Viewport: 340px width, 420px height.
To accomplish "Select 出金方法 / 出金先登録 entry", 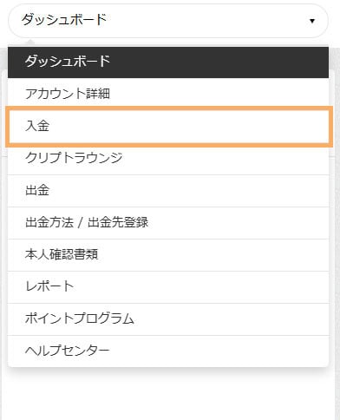I will pyautogui.click(x=168, y=223).
